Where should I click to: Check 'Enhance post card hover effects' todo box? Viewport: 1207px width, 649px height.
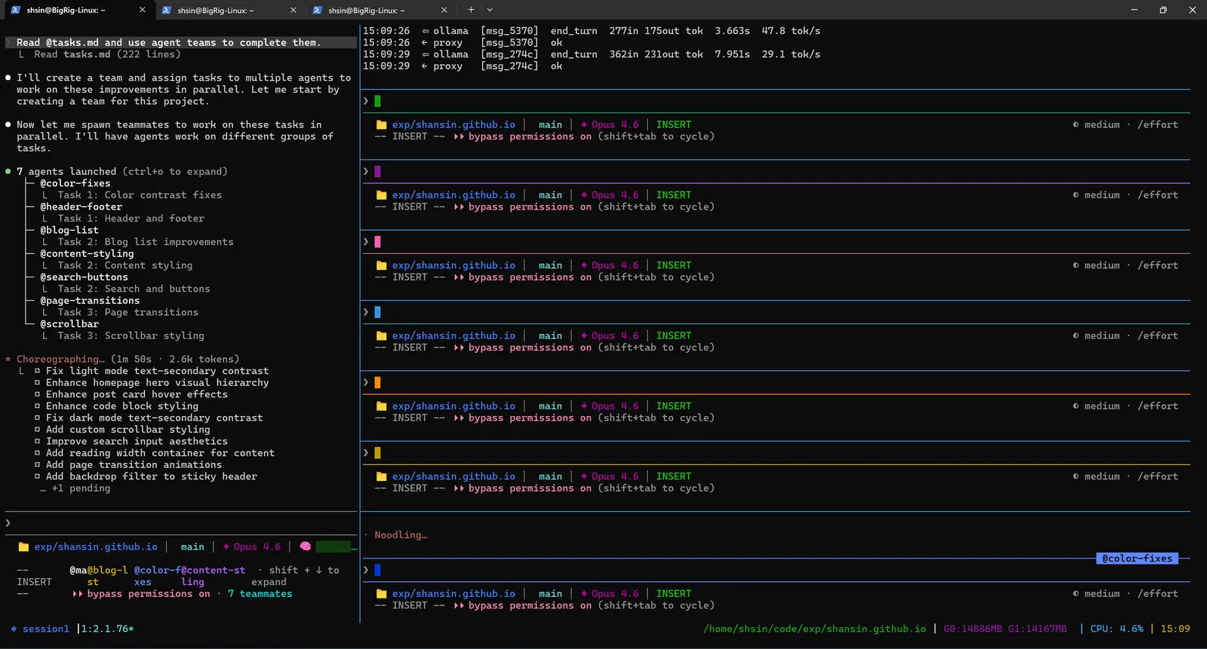tap(38, 394)
